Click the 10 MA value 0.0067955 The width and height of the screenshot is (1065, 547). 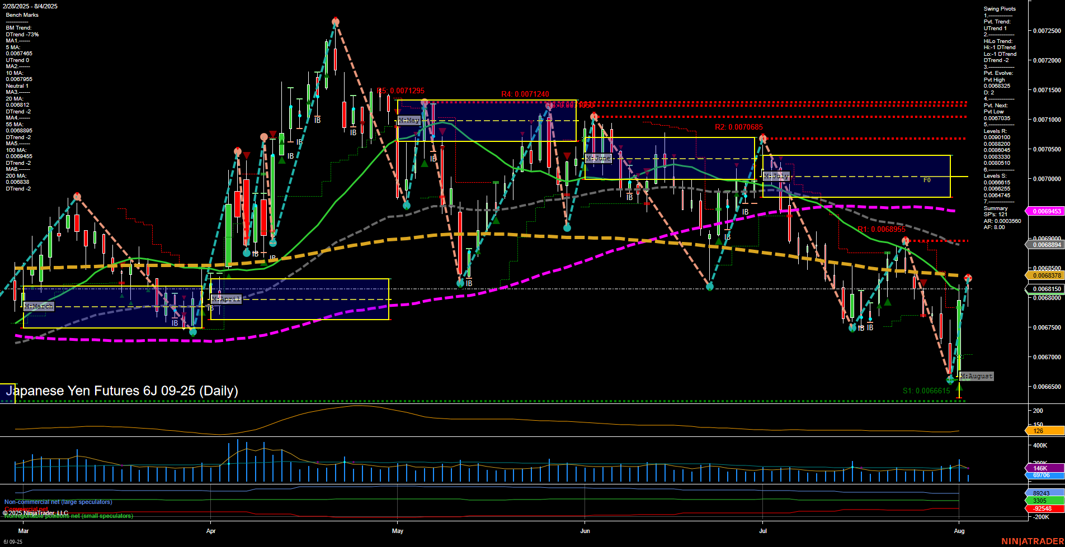click(x=19, y=79)
